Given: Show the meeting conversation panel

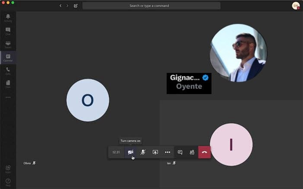Looking at the screenshot, I should [x=180, y=152].
